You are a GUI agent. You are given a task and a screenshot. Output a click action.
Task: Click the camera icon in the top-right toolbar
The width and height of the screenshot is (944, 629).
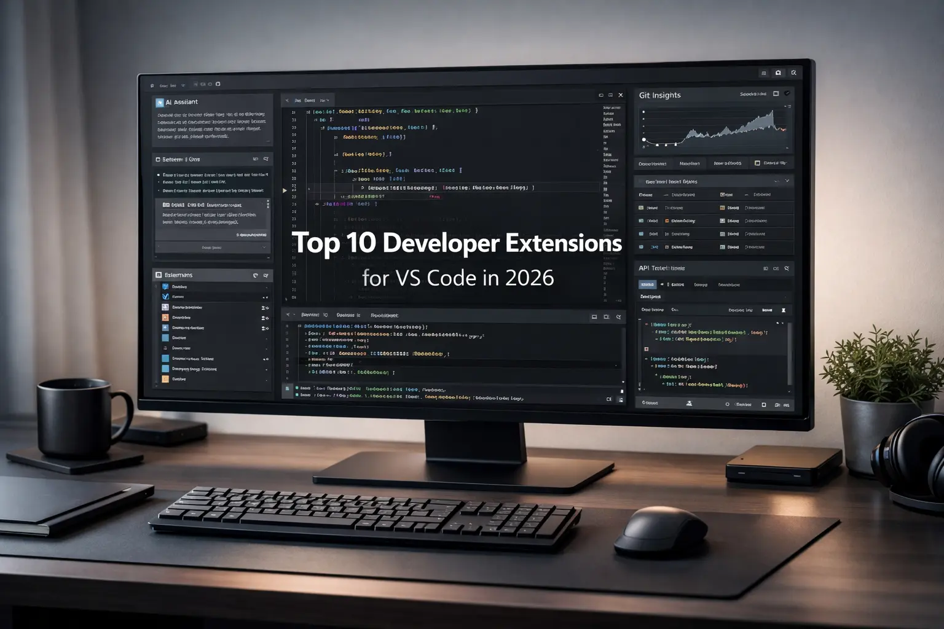(x=778, y=72)
